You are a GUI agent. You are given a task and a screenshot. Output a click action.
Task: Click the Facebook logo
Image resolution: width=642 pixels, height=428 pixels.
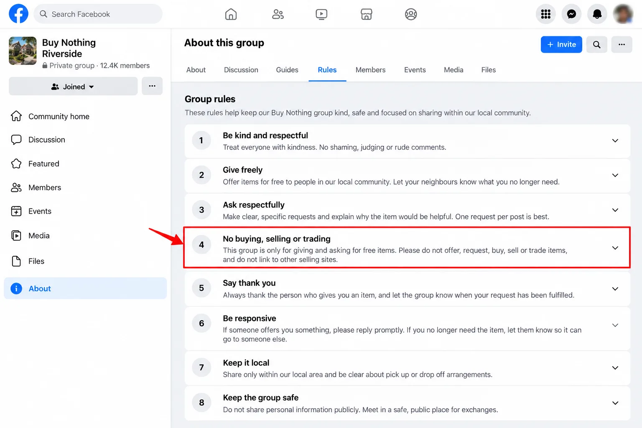click(x=18, y=14)
